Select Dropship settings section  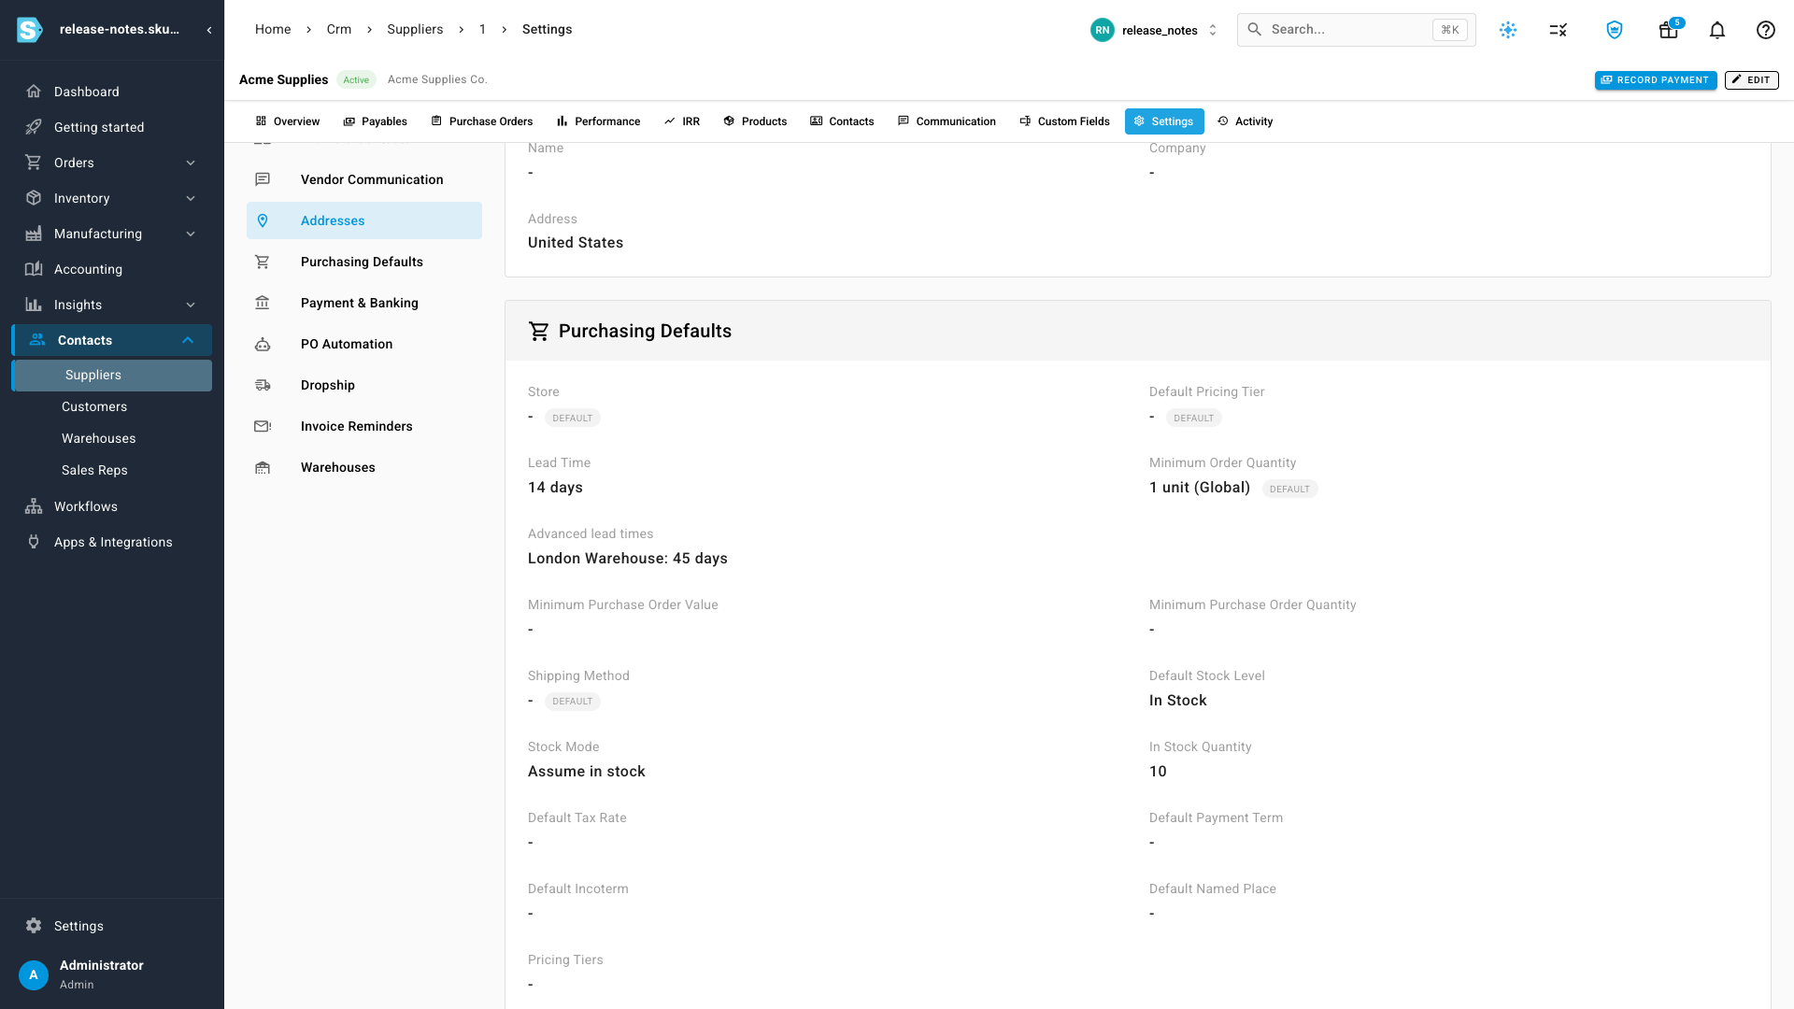tap(364, 385)
